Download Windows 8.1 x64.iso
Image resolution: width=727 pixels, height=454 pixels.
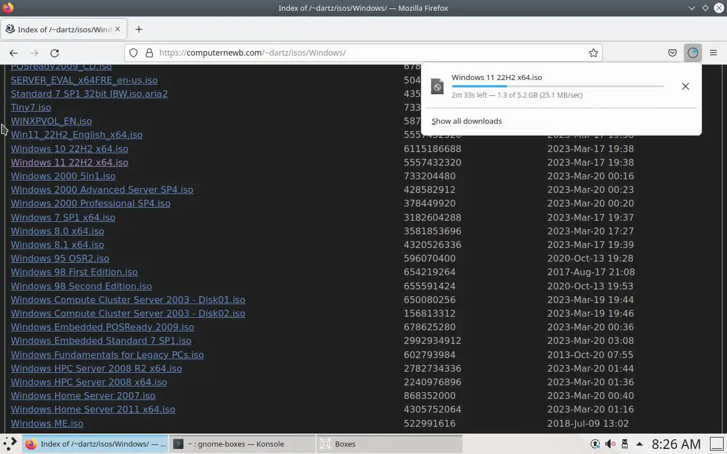pos(57,245)
